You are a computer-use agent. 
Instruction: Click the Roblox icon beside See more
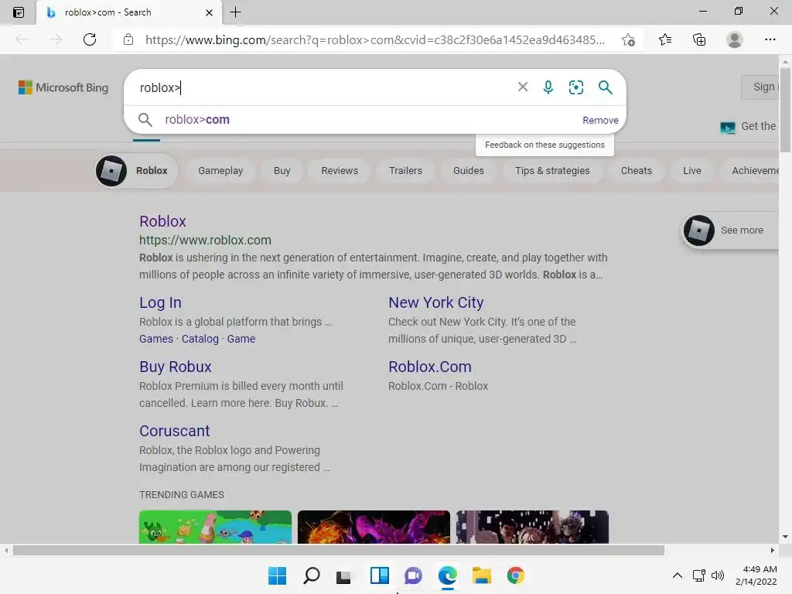698,230
